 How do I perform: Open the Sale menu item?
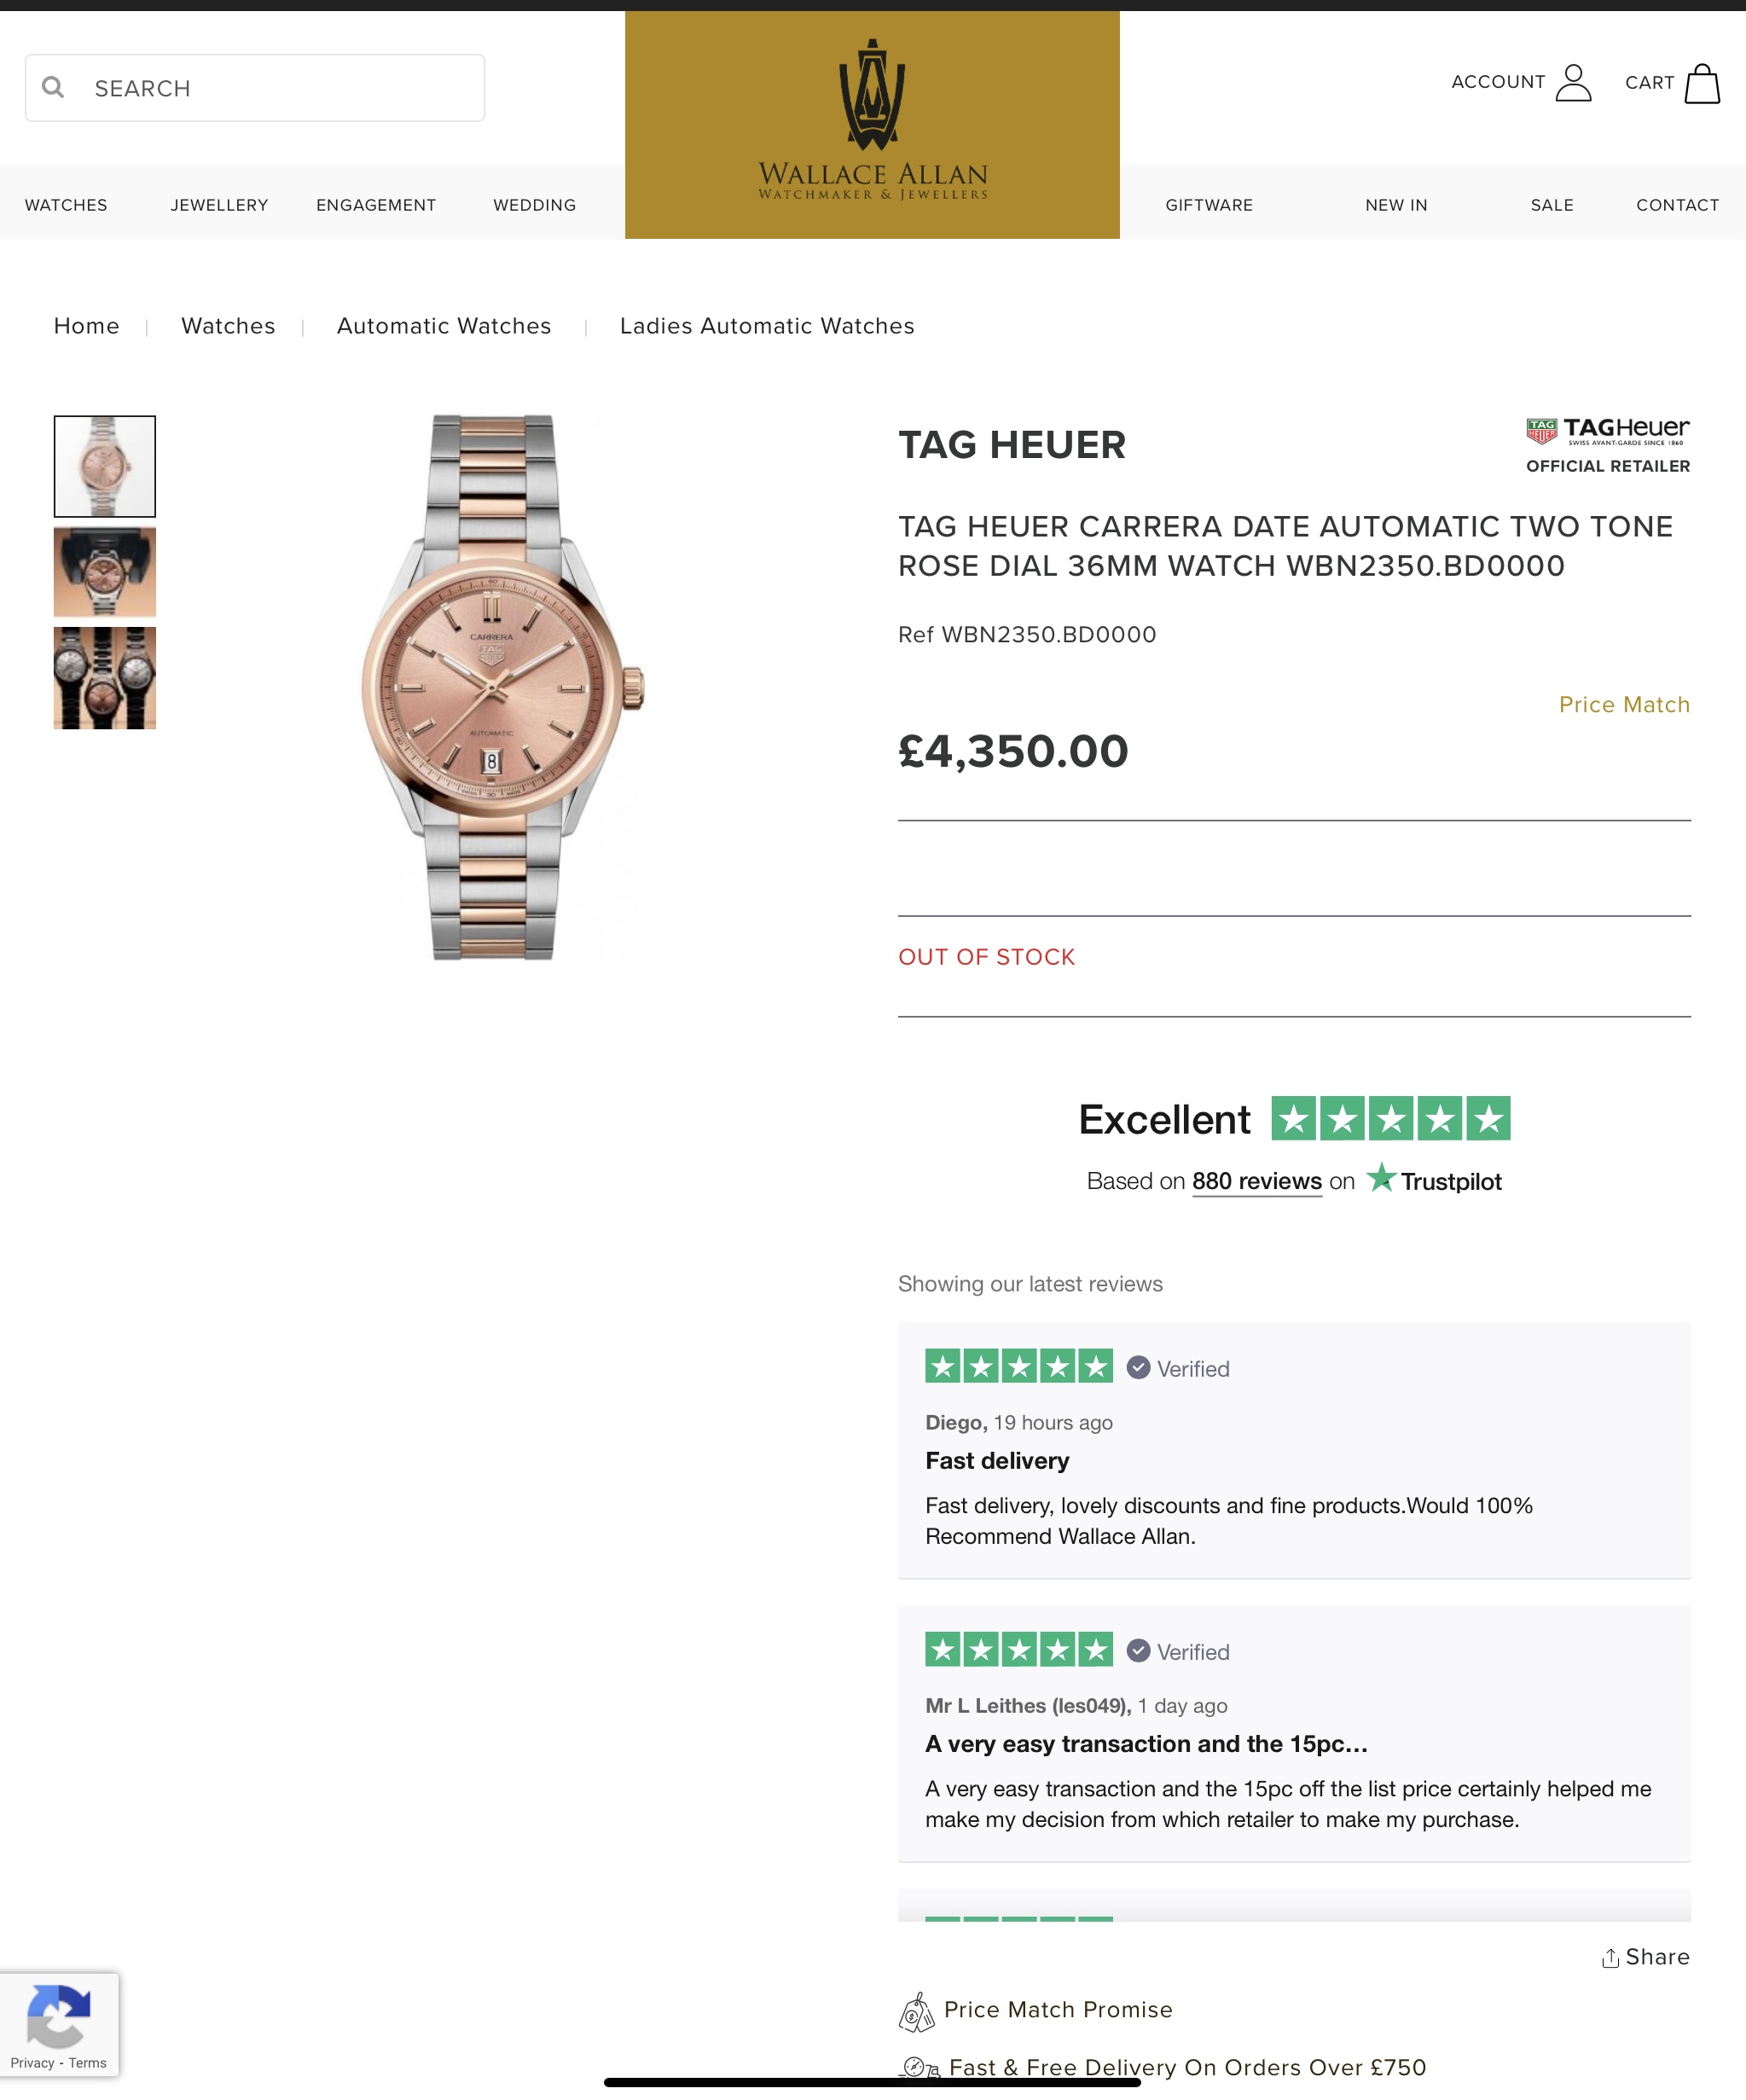tap(1552, 205)
